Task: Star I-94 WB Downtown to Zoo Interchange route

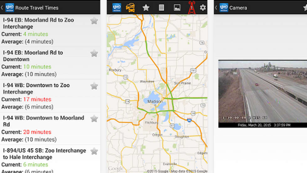Action: coord(94,86)
